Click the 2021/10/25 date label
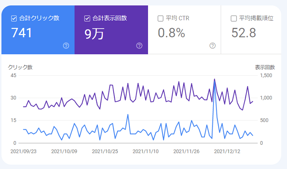Image resolution: width=287 pixels, height=169 pixels. point(105,152)
